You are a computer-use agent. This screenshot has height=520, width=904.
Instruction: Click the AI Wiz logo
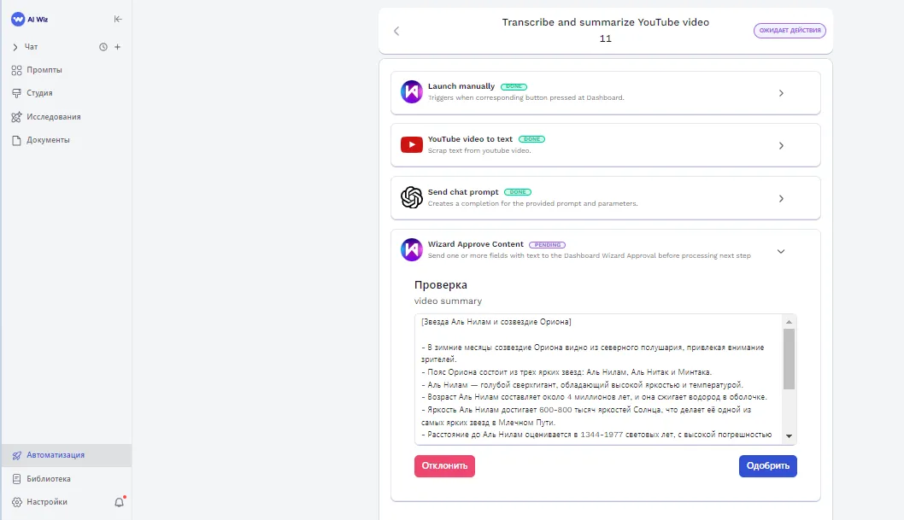17,19
